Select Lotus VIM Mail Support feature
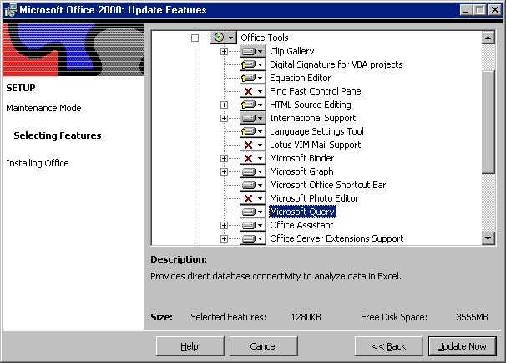Screen dimensions: 506x363 [x=315, y=145]
